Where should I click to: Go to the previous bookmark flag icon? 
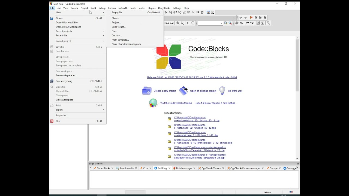tap(256, 18)
